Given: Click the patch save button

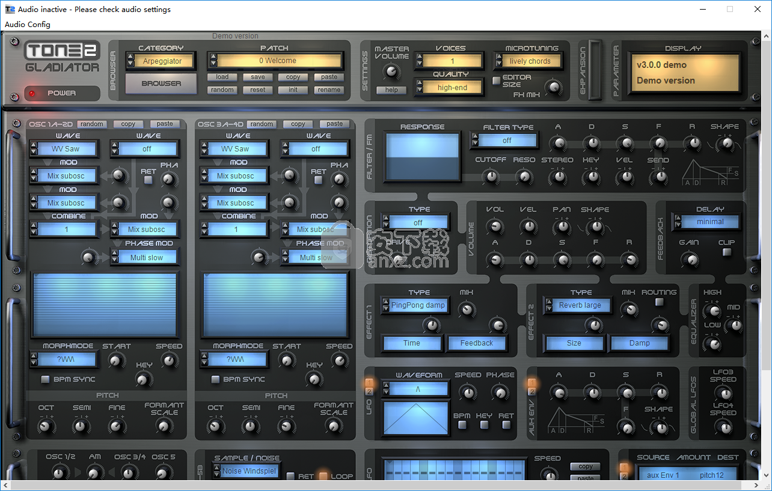Looking at the screenshot, I should (258, 77).
